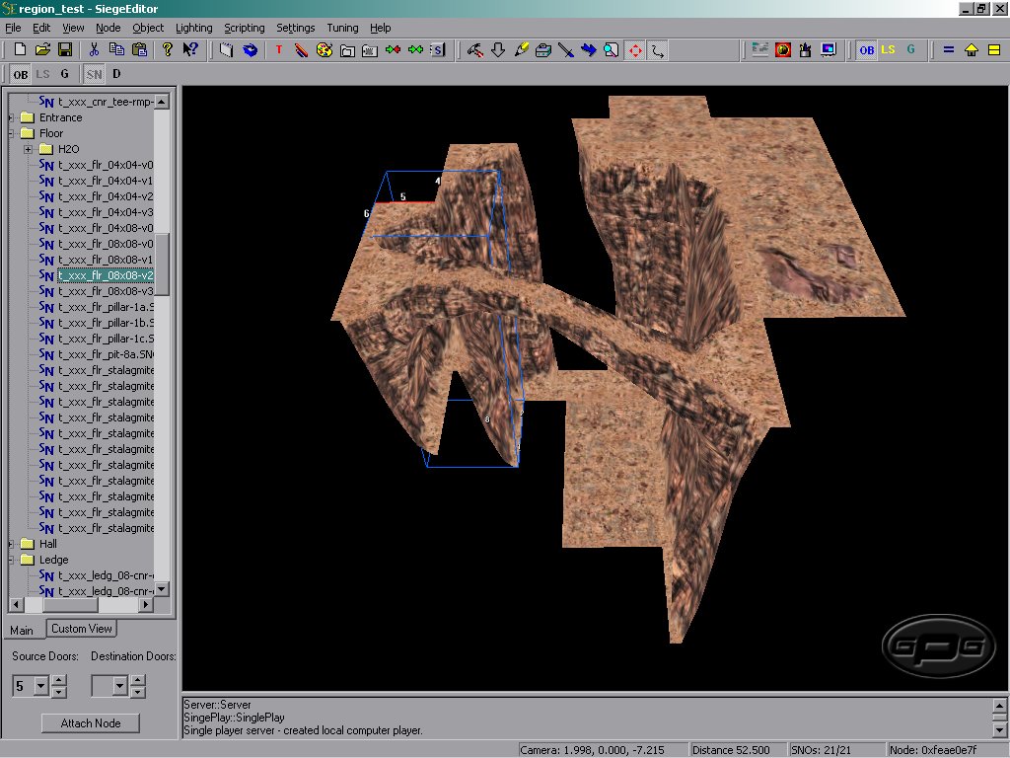Toggle the D button in second toolbar row

pos(116,74)
